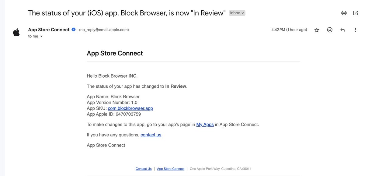Viewport: 365px width, 176px height.
Task: Open email in new window icon
Action: 356,13
